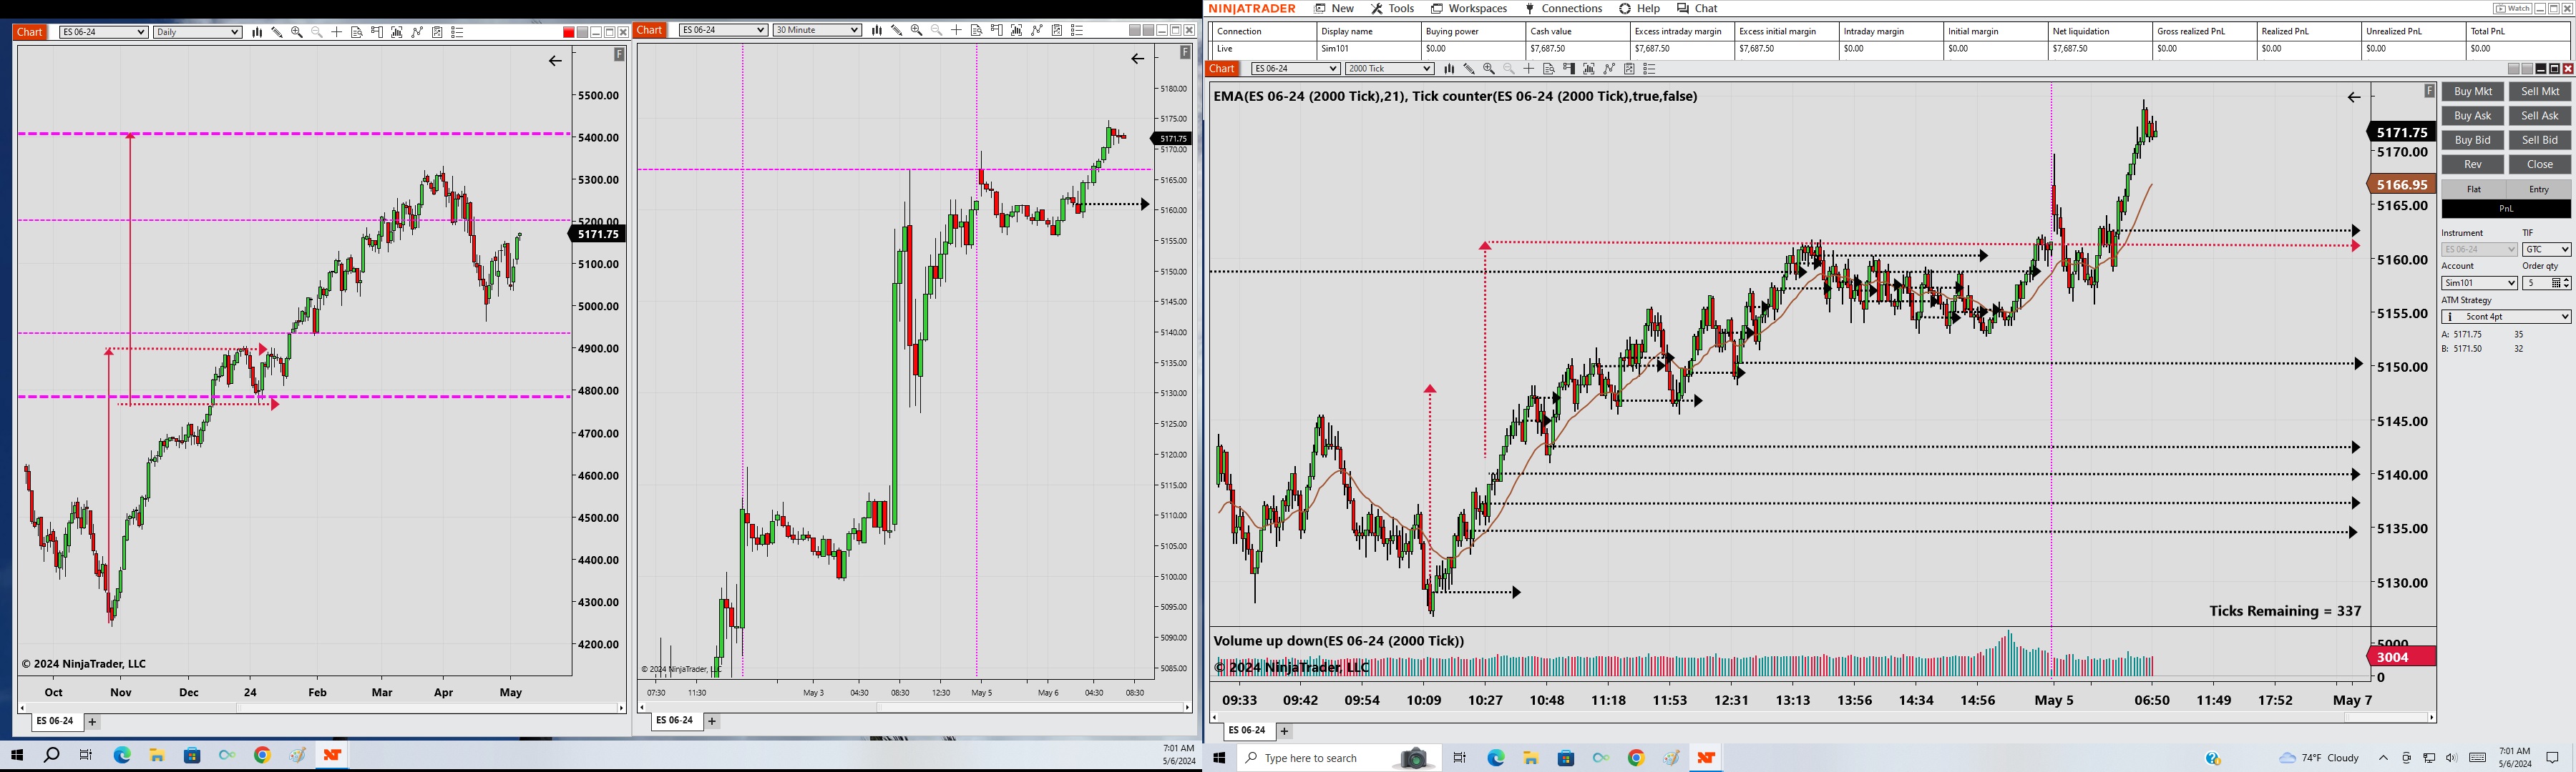Viewport: 2576px width, 772px height.
Task: Open the Daily interval dropdown
Action: click(x=198, y=32)
